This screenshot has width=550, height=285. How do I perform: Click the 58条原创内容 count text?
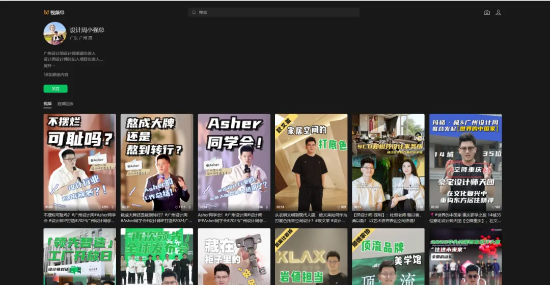56,75
